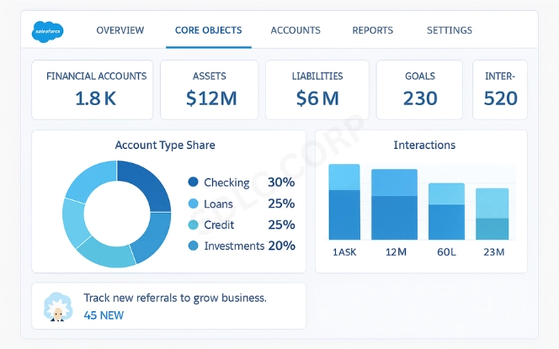Switch to the Accounts tab
The image size is (559, 349).
click(295, 30)
